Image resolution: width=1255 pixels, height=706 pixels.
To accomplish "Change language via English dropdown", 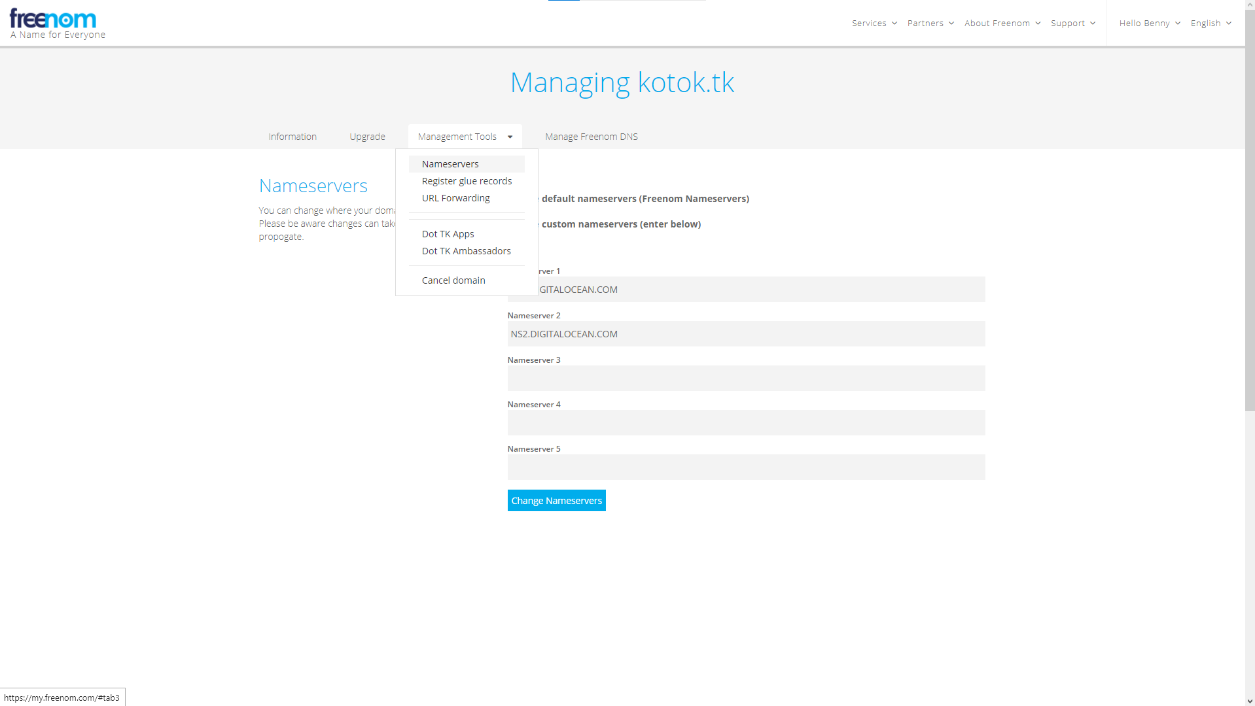I will click(x=1211, y=23).
